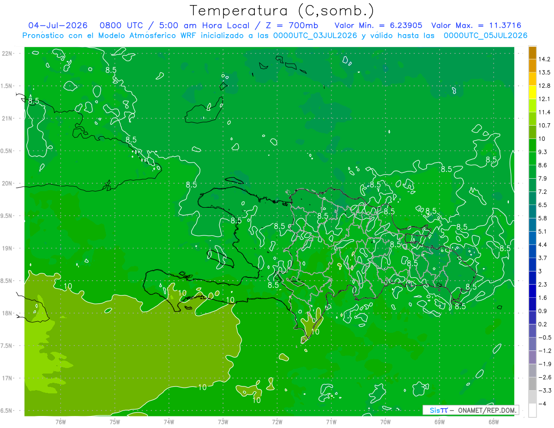
Task: Click the -2.6 value on the color scale
Action: pyautogui.click(x=545, y=377)
